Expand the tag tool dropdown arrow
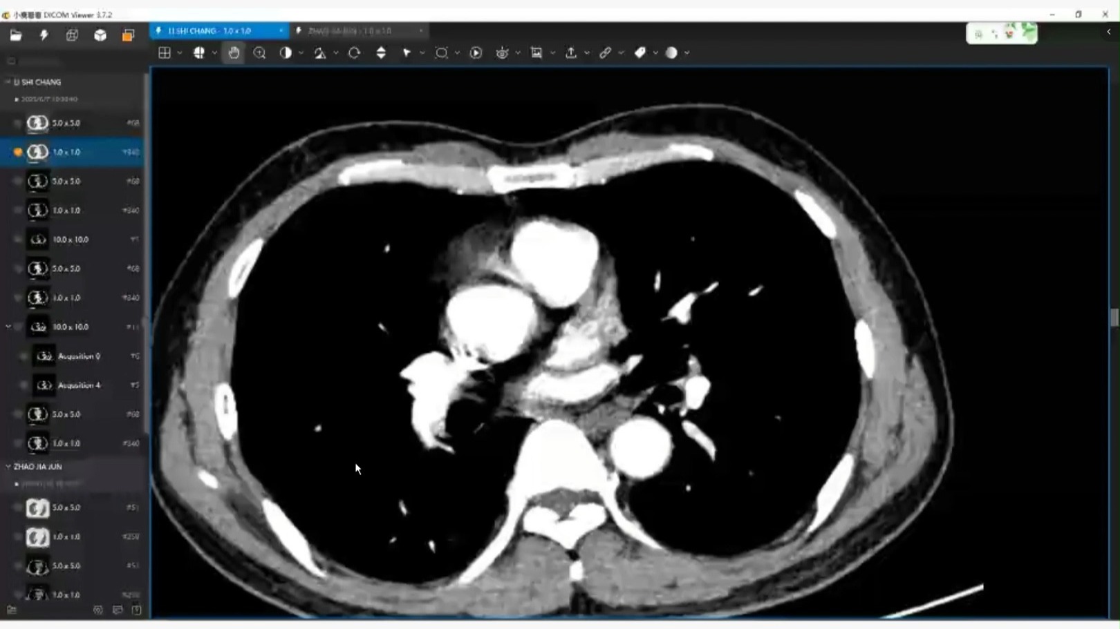The height and width of the screenshot is (629, 1120). click(x=655, y=53)
